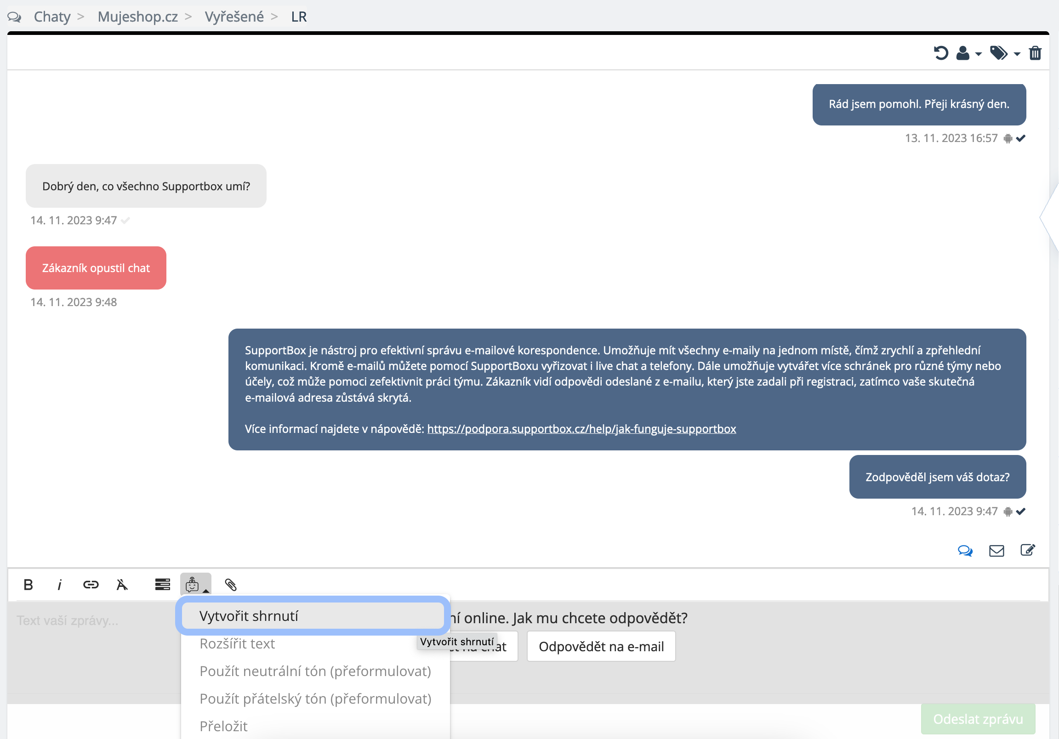The height and width of the screenshot is (739, 1059).
Task: Click the timestamp 13. 11. 2023 16:57
Action: tap(951, 138)
